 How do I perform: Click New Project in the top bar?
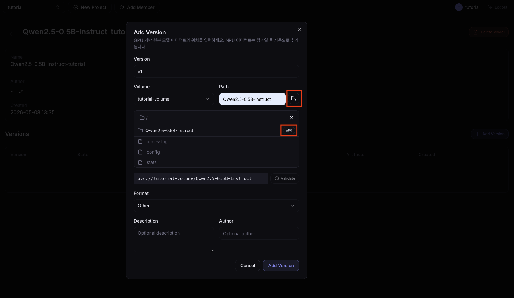[90, 7]
